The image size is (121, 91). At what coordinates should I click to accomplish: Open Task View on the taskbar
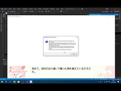6,82
